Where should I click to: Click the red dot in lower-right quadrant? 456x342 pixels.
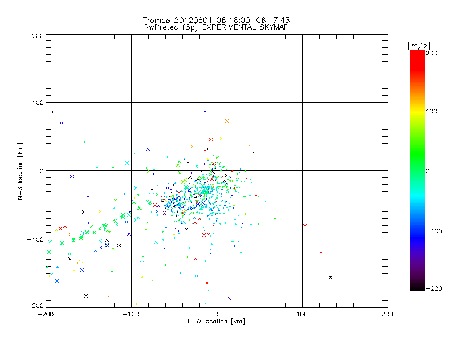pos(321,252)
